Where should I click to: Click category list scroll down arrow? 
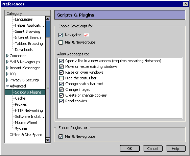[48, 140]
